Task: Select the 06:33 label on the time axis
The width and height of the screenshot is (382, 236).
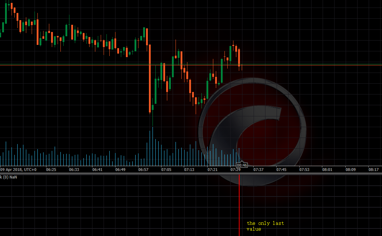Action: tap(74, 170)
